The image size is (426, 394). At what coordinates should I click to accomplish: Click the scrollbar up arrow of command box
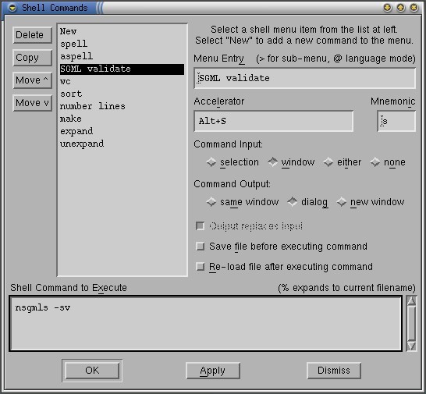(412, 300)
